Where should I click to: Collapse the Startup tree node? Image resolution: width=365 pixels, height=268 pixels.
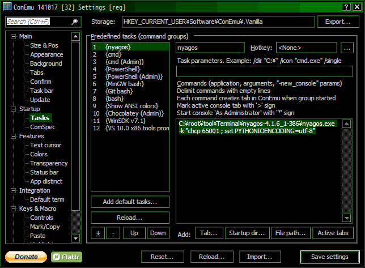click(x=13, y=109)
